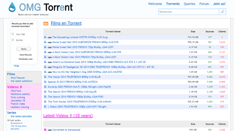The height and width of the screenshot is (131, 234).
Task: Click film icon beside I, Robot 2004
Action: [x=45, y=107]
